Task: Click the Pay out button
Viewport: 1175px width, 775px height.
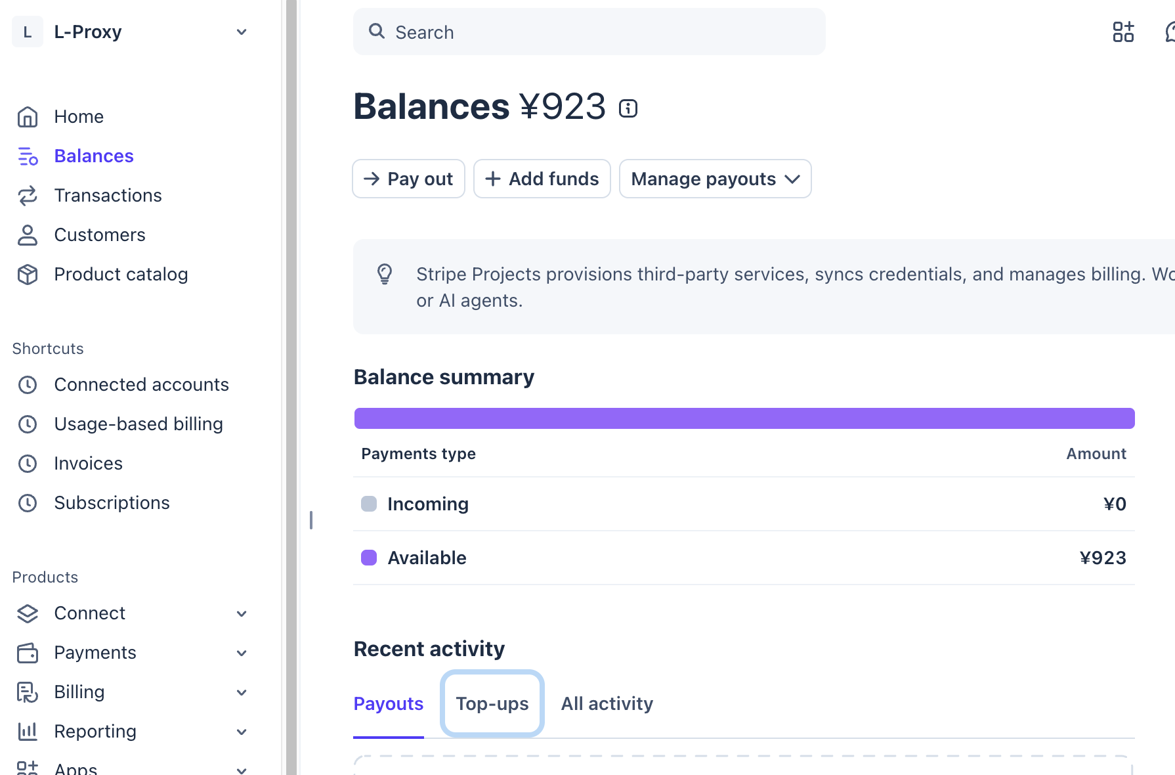Action: [408, 179]
